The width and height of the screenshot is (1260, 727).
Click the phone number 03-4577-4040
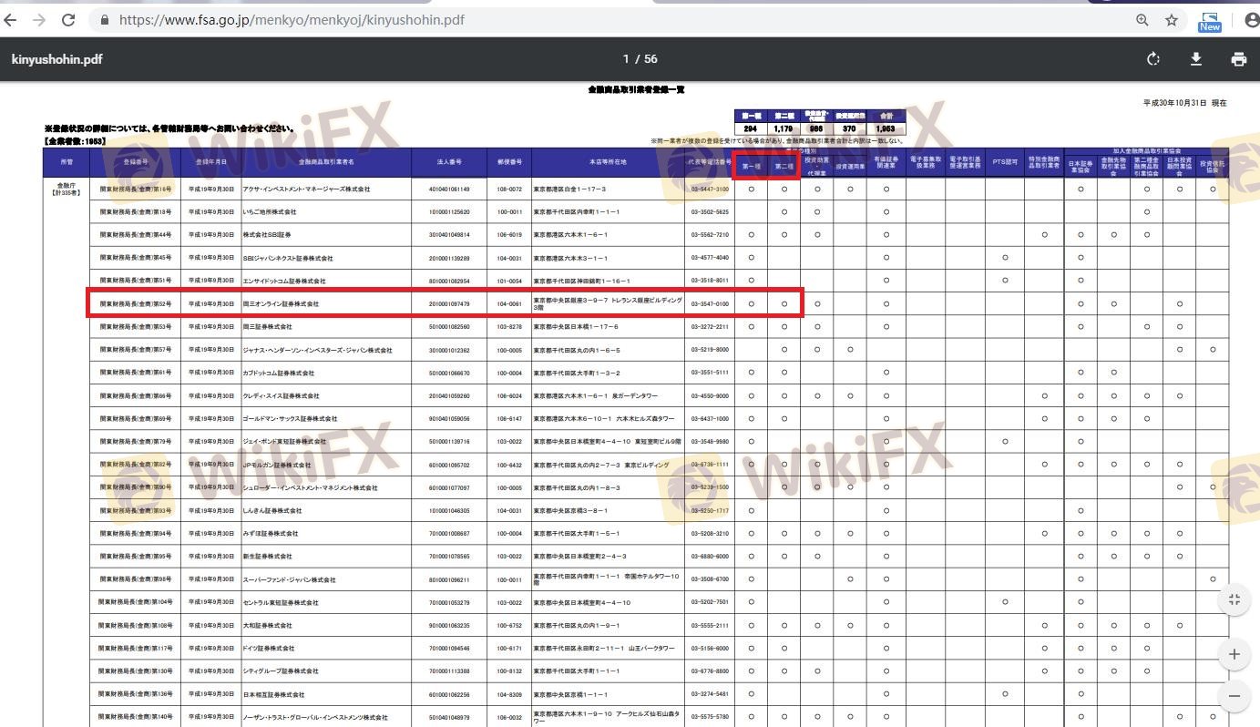point(710,258)
